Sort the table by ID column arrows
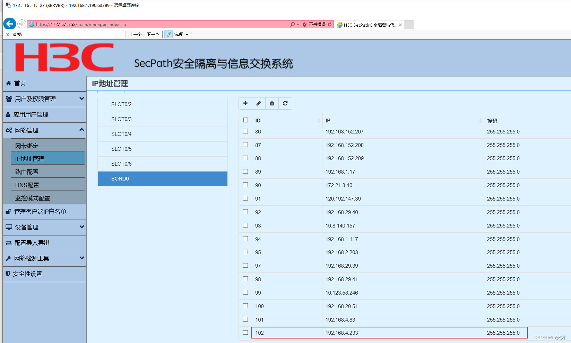The width and height of the screenshot is (571, 343). coord(319,121)
